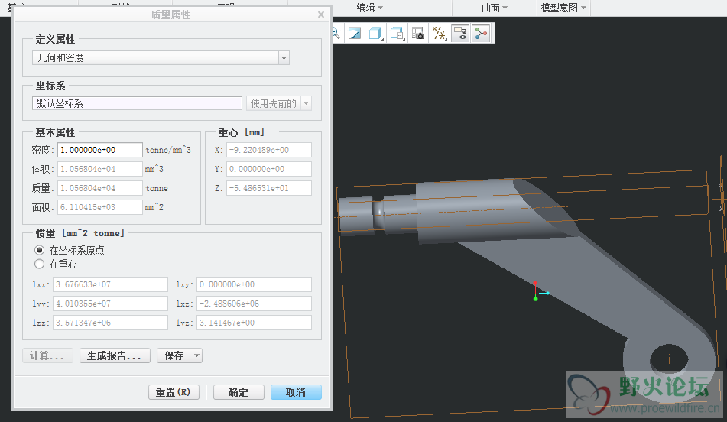
Task: Open the 编辑 ribbon group menu
Action: [369, 8]
